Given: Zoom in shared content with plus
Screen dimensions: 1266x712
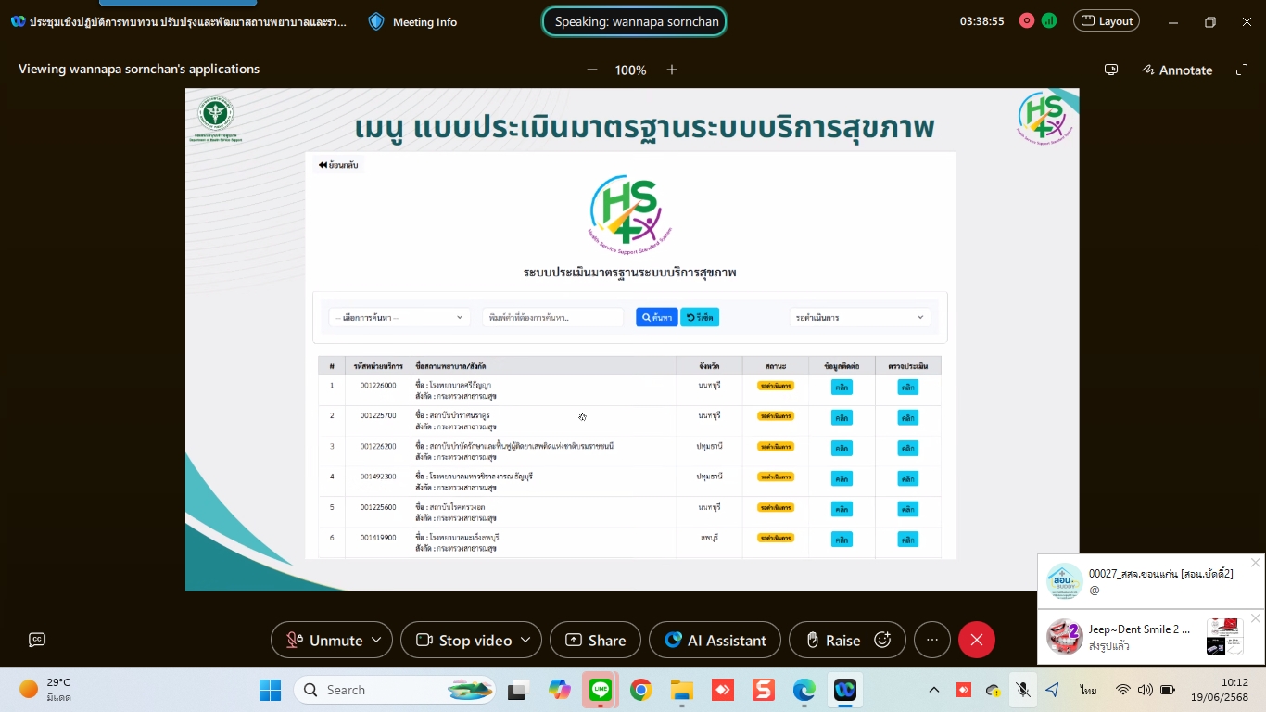Looking at the screenshot, I should [x=672, y=70].
